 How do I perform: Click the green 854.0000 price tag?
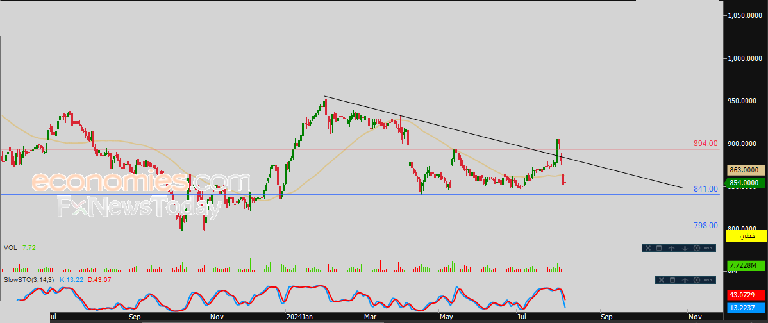pyautogui.click(x=744, y=183)
